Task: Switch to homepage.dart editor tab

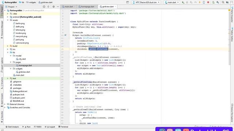Action: click(87, 7)
